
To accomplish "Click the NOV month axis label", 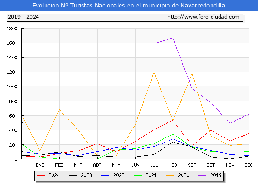I will tap(230, 165).
